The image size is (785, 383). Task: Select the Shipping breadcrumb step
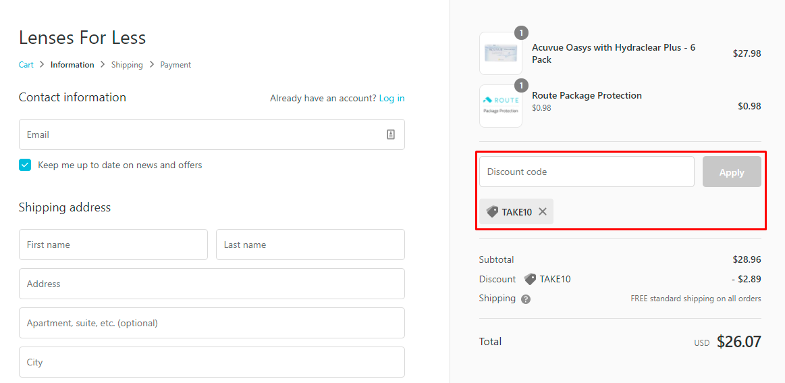127,65
